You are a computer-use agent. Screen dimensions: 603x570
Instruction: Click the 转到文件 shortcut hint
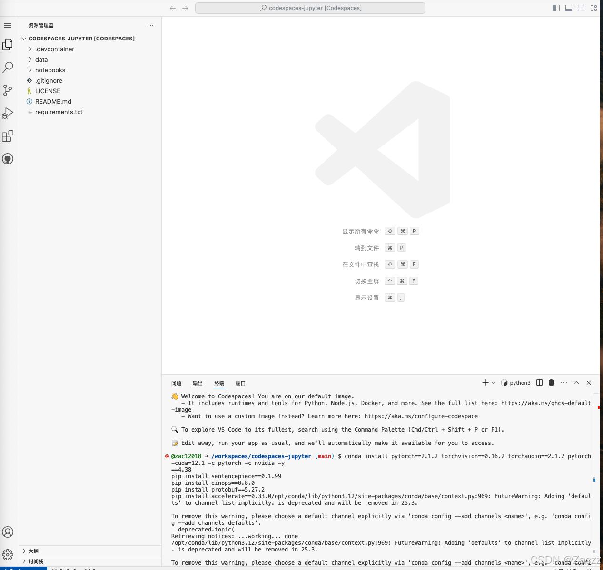[367, 248]
